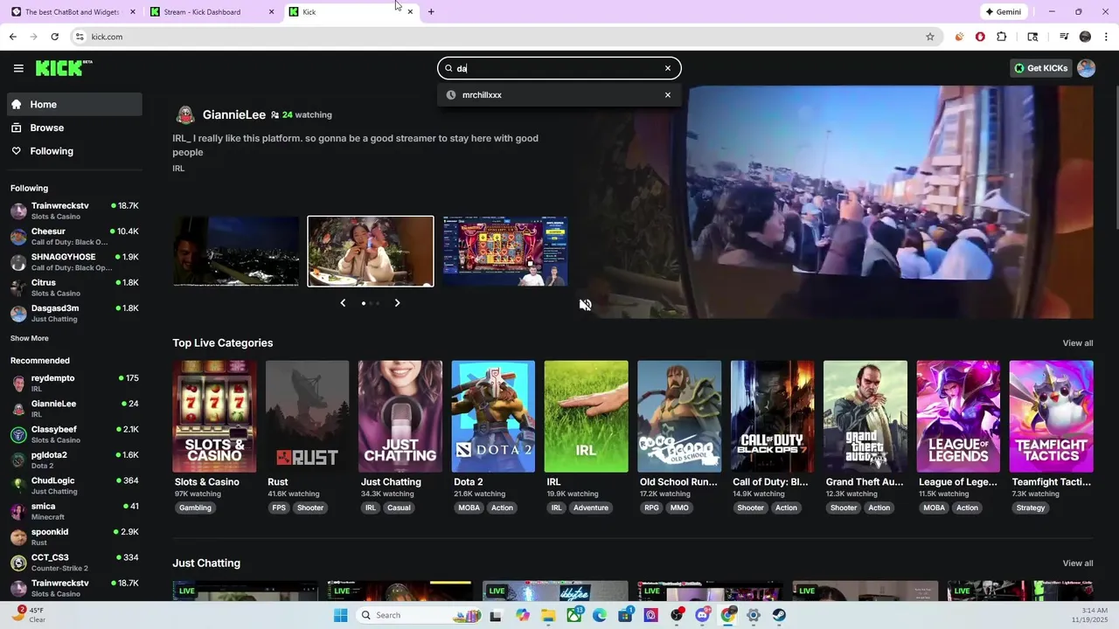The height and width of the screenshot is (629, 1119).
Task: Click Gambling tag under Slots & Casino
Action: (195, 508)
